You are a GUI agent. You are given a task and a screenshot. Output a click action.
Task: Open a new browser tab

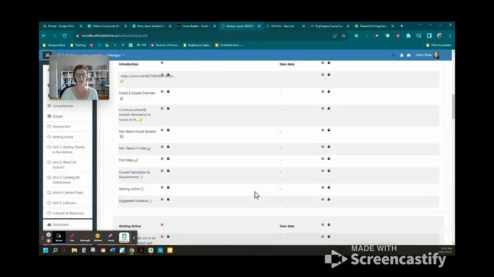402,26
